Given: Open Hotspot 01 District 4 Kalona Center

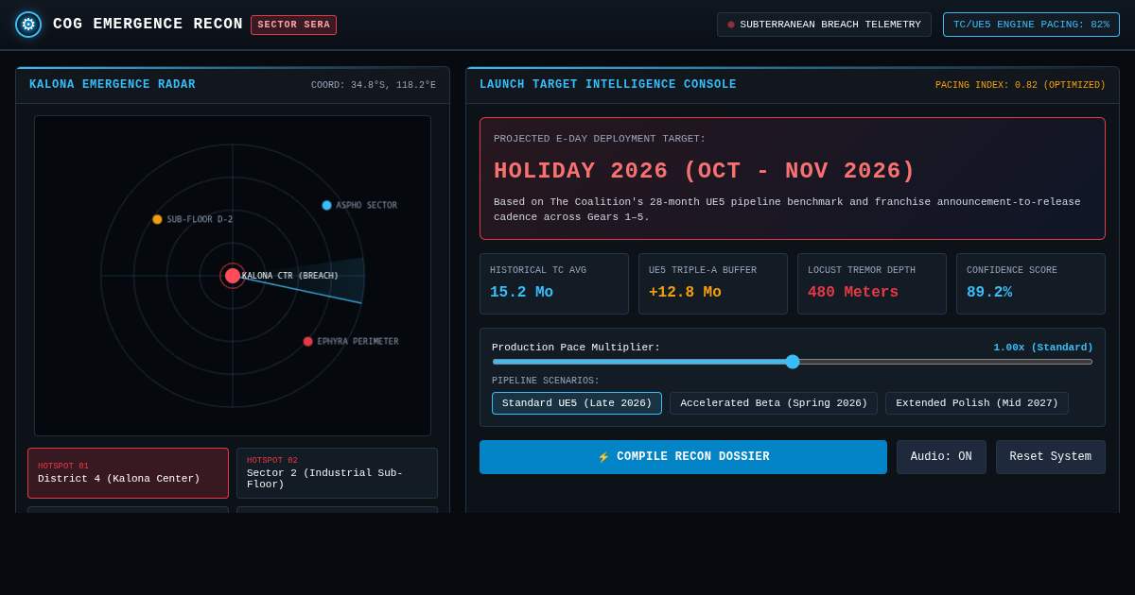Looking at the screenshot, I should coord(128,473).
